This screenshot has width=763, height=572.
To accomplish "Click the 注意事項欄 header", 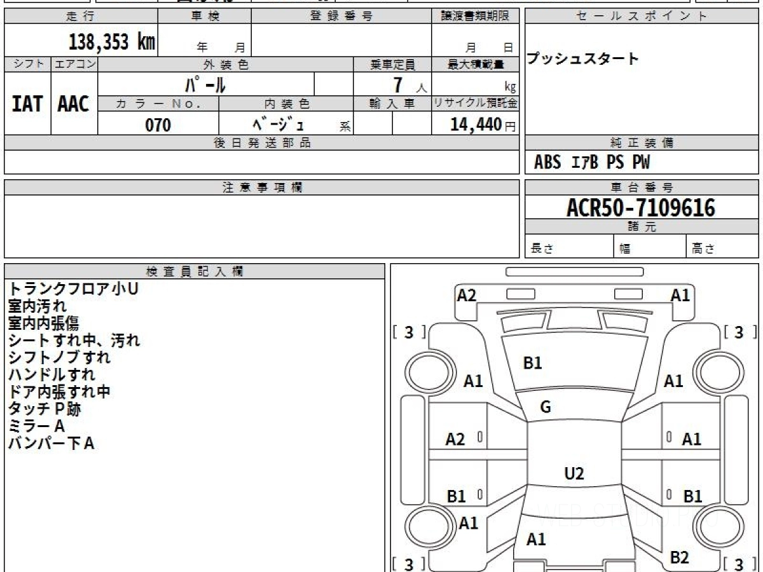I will [x=262, y=187].
